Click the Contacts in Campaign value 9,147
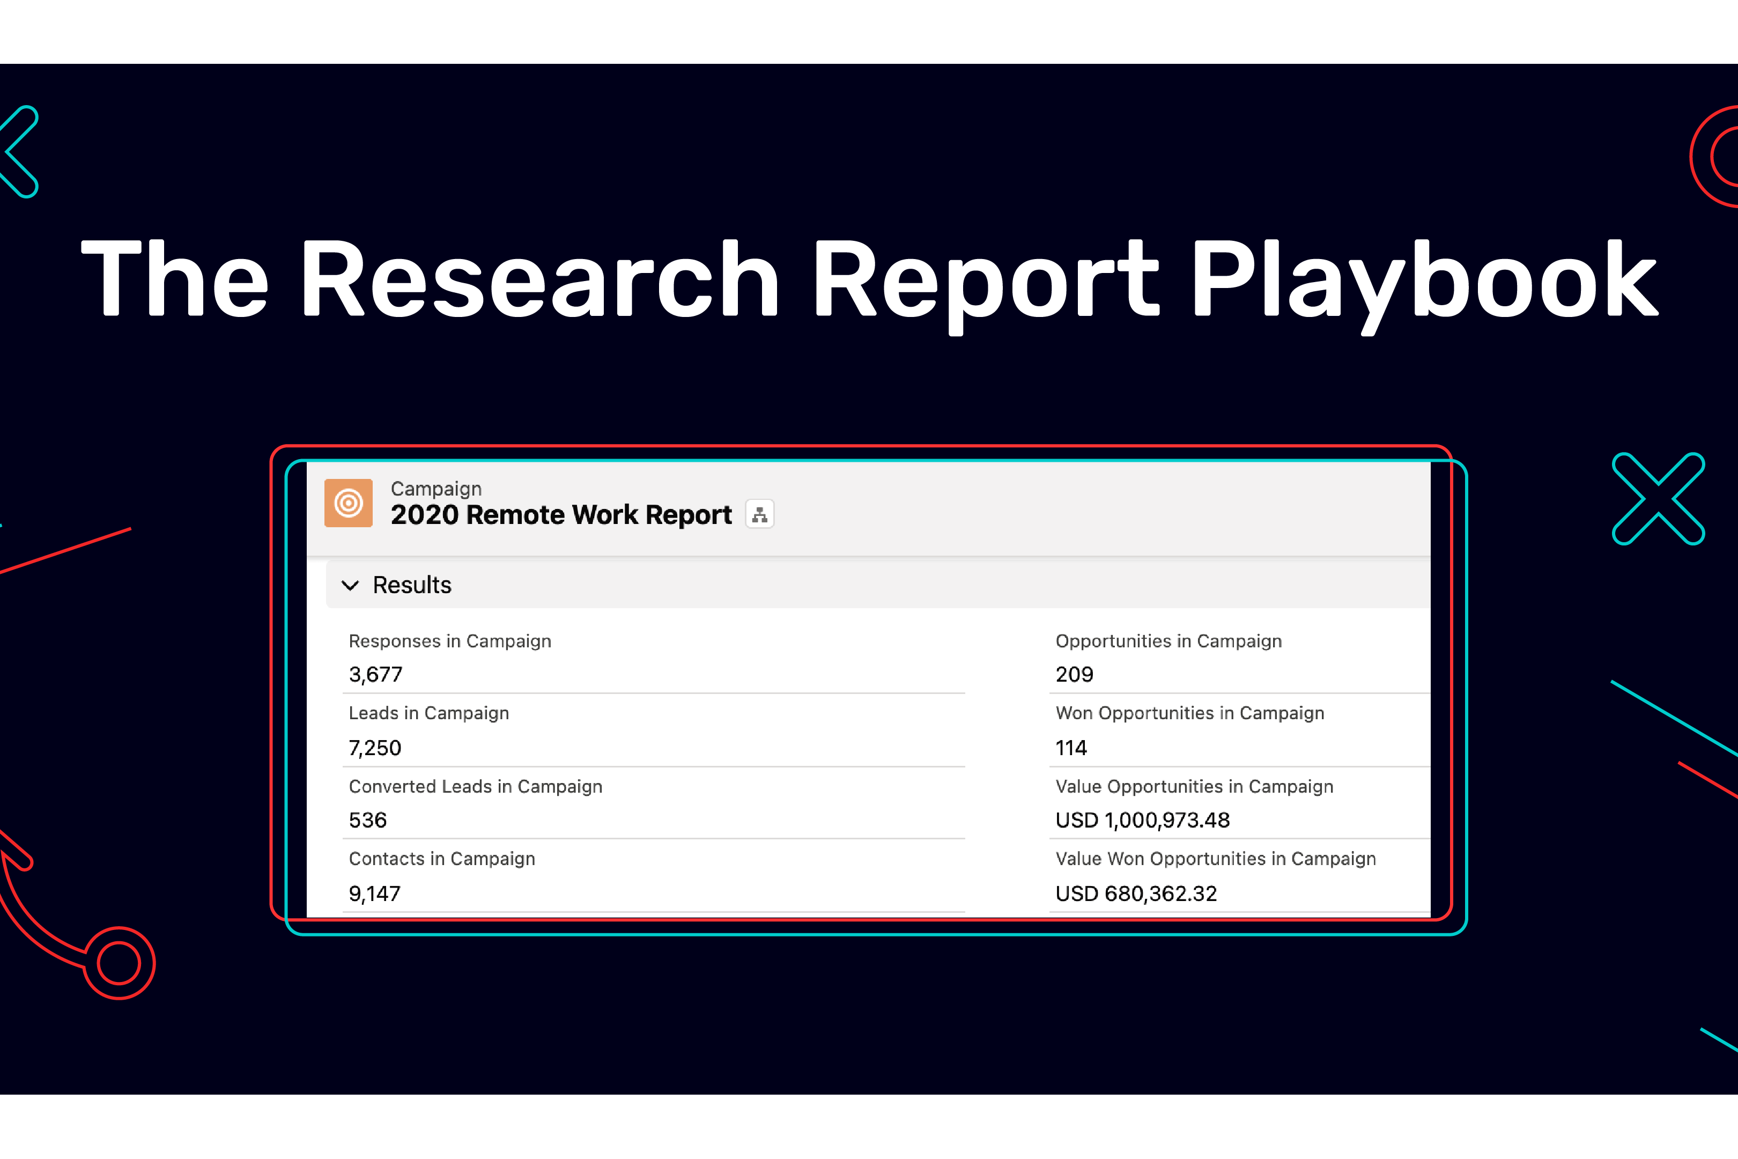This screenshot has height=1159, width=1738. (374, 894)
